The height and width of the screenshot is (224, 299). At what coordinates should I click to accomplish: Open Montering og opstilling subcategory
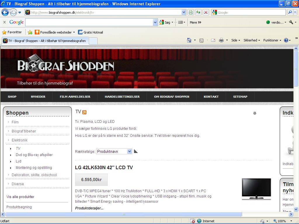click(x=34, y=168)
